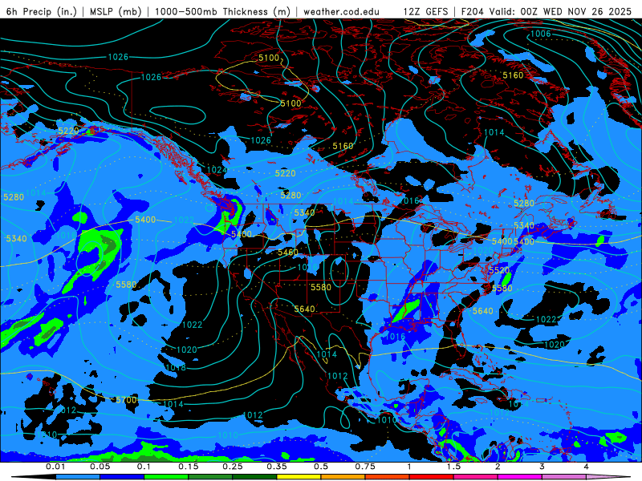642x481 pixels.
Task: Click the '0.25' legend value
Action: (x=233, y=467)
